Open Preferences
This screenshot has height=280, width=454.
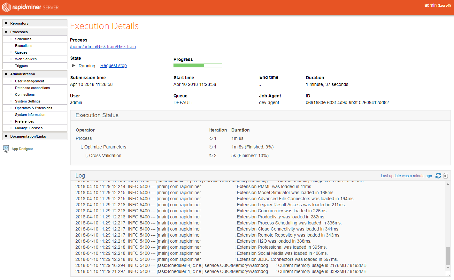click(x=24, y=121)
